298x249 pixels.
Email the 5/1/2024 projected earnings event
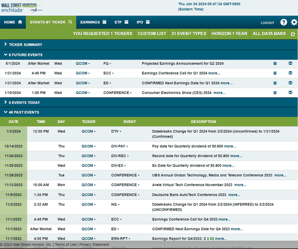291,63
